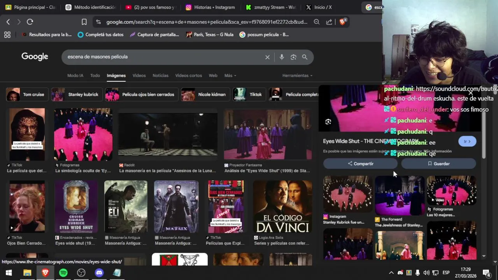Filter by the Stanley kubrick chip
This screenshot has height=280, width=498.
click(x=77, y=94)
